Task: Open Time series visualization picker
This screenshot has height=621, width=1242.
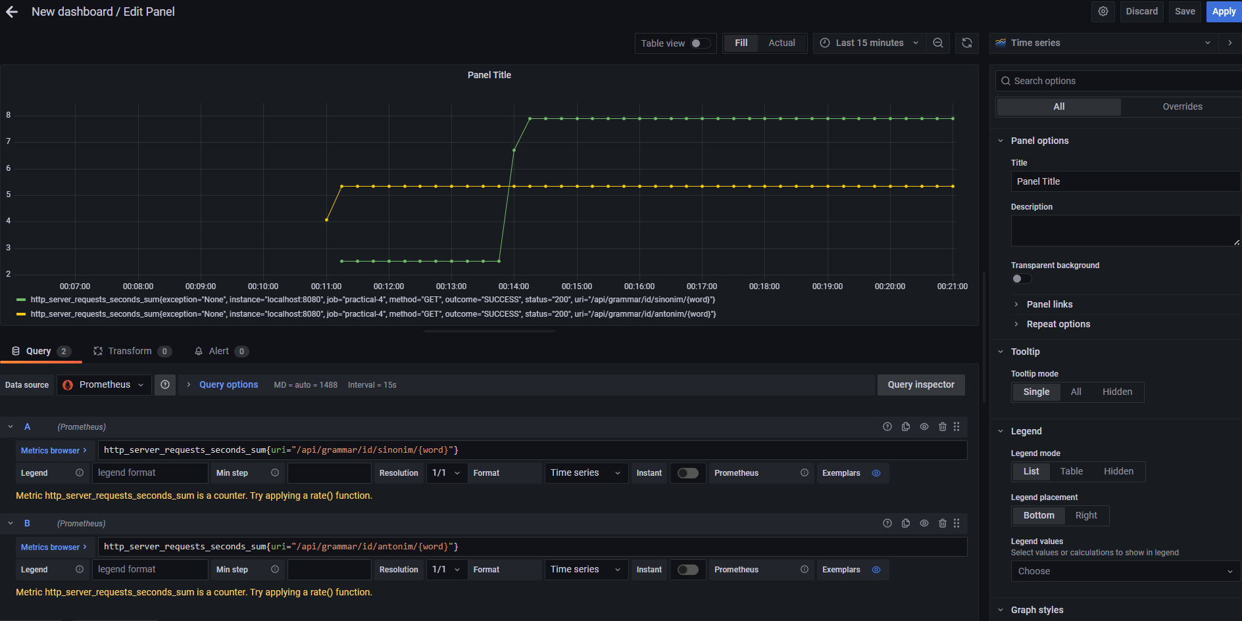Action: [1103, 43]
